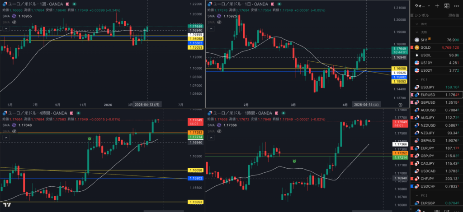Image resolution: width=463 pixels, height=212 pixels.
Task: Select GBPUSD in the watchlist
Action: pyautogui.click(x=437, y=102)
